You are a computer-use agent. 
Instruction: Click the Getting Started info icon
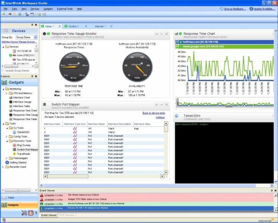point(7,163)
